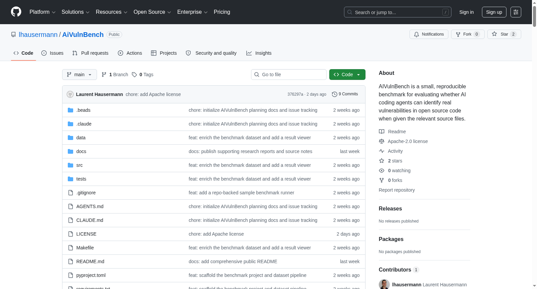537x289 pixels.
Task: Switch to the Actions tab
Action: click(130, 53)
